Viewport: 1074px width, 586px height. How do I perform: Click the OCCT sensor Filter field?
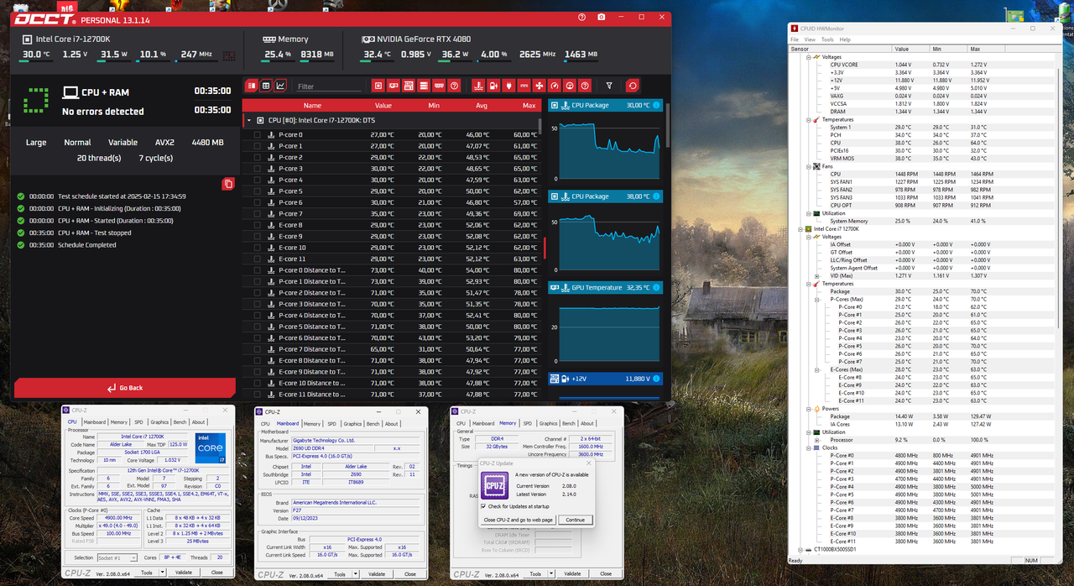click(x=328, y=86)
